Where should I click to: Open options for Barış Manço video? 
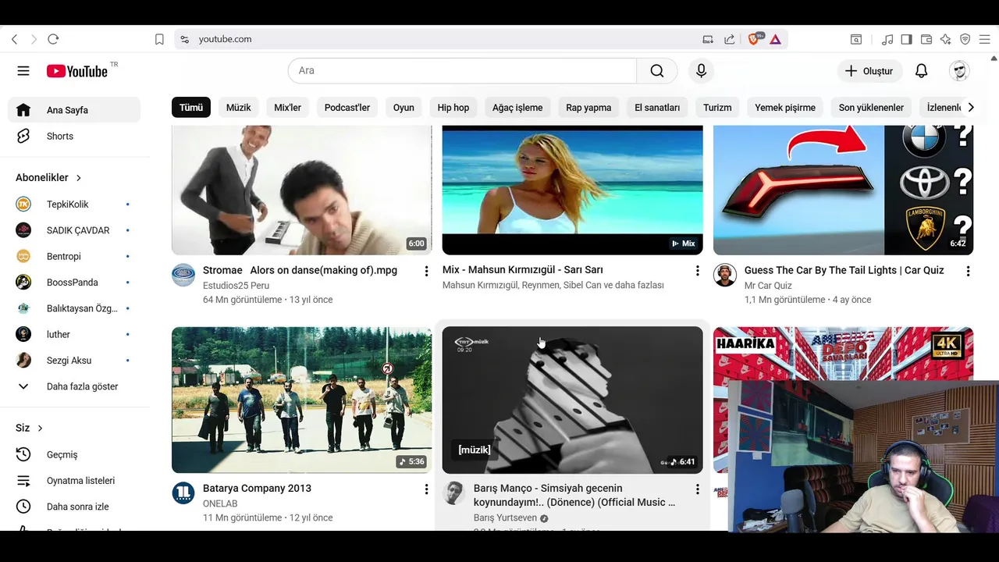pos(697,489)
